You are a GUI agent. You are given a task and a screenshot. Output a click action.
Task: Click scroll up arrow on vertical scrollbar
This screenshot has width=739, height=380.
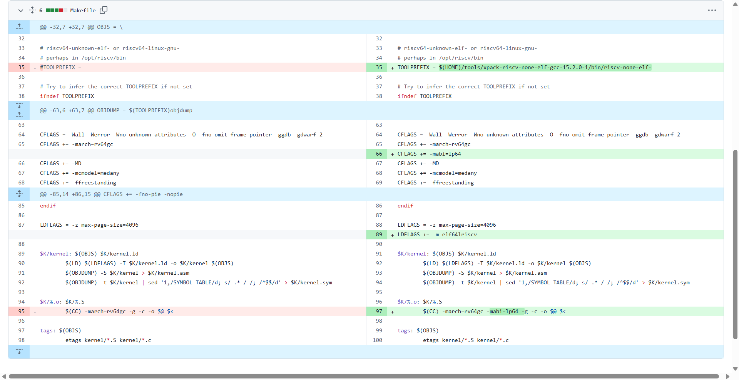pos(735,4)
